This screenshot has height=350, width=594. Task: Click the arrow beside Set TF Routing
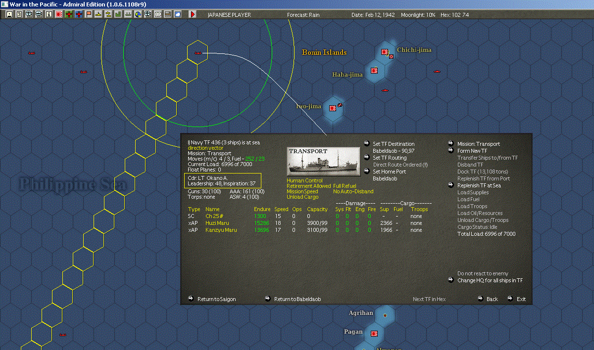(x=366, y=158)
